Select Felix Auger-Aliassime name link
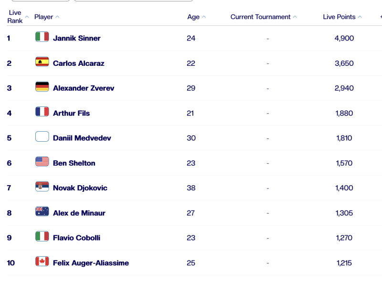This screenshot has height=281, width=382. 91,263
